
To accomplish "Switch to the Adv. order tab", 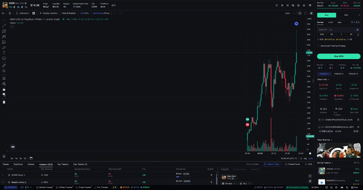I will (x=340, y=22).
